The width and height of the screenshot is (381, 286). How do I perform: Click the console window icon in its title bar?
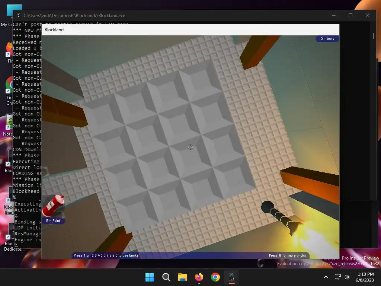[19, 15]
